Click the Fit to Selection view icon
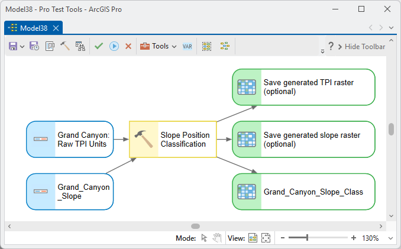401x249 pixels. click(x=266, y=238)
